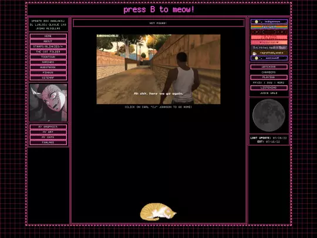Visit the TOONTOWN page
Viewport: 317px width, 238px height.
(48, 57)
